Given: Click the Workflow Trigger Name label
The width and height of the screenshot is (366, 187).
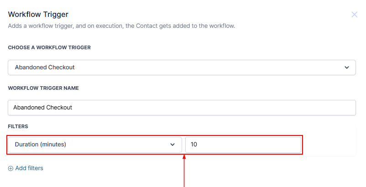Looking at the screenshot, I should coord(43,88).
